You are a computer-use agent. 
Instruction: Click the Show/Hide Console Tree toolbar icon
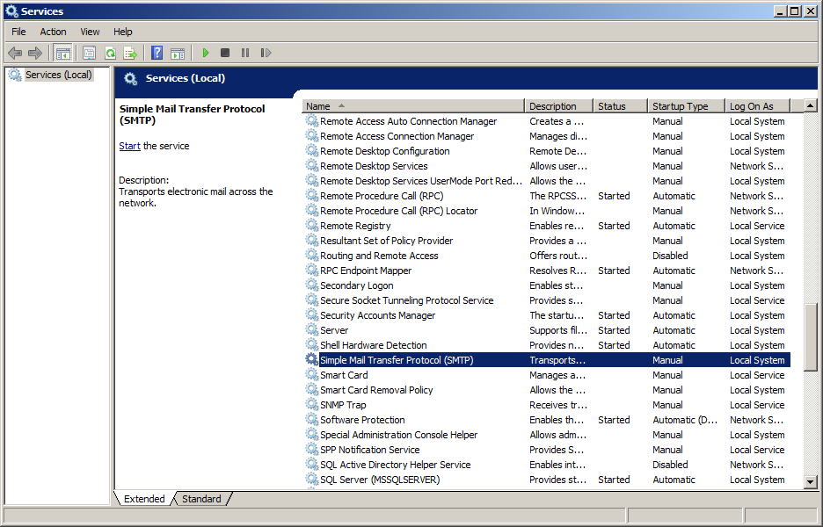(63, 54)
